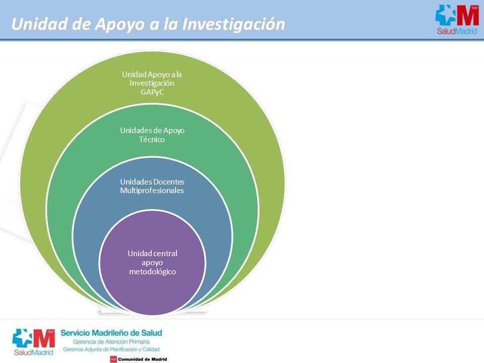Click the SaludMadrid logo in the footer
The image size is (484, 363).
click(33, 342)
